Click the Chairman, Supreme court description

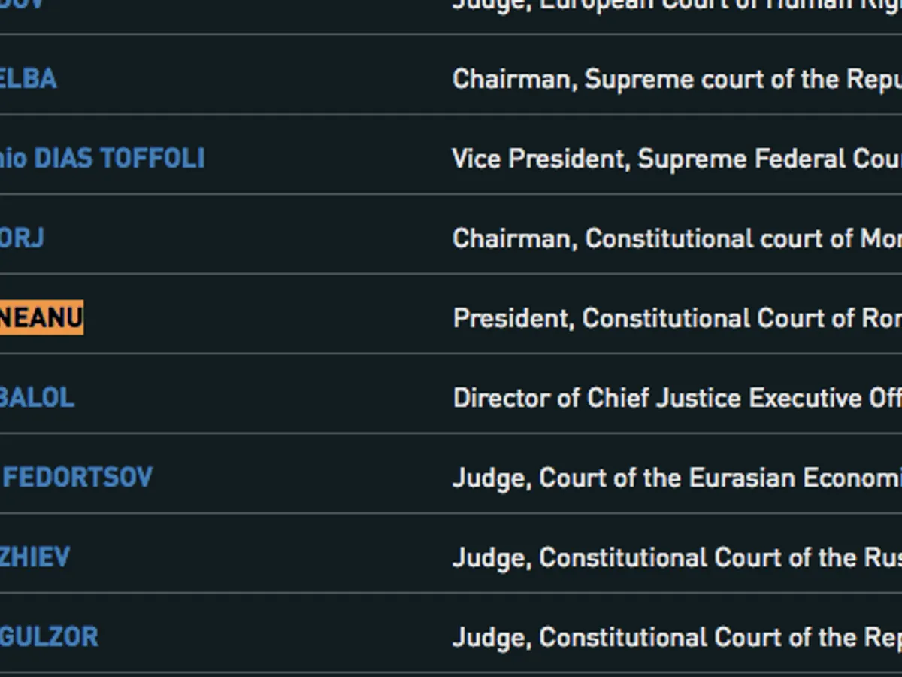(x=676, y=79)
